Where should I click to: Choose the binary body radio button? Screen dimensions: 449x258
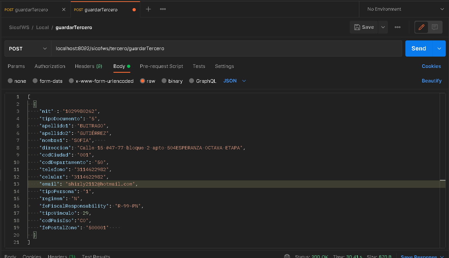164,81
